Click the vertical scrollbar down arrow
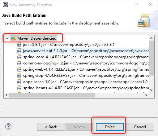The height and width of the screenshot is (136, 158). 151,90
